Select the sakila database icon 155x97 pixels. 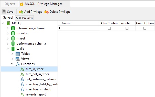(x=13, y=49)
